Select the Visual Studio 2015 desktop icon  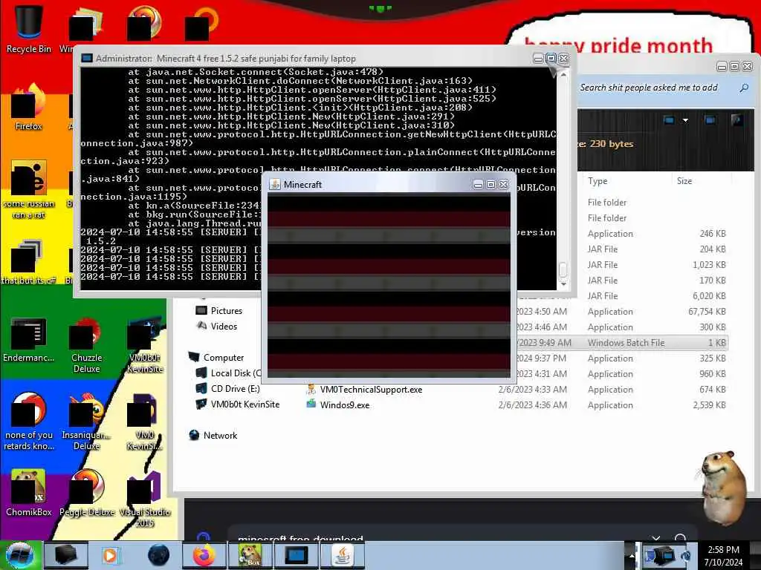click(145, 499)
